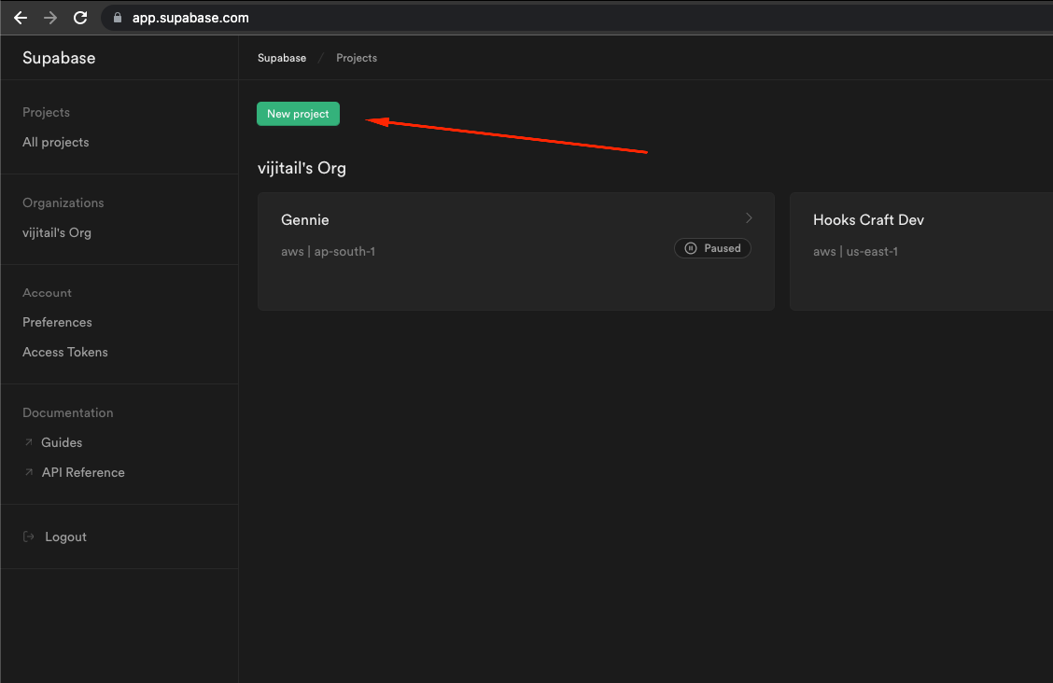Image resolution: width=1053 pixels, height=683 pixels.
Task: Click the external link icon beside Guides
Action: pos(29,442)
